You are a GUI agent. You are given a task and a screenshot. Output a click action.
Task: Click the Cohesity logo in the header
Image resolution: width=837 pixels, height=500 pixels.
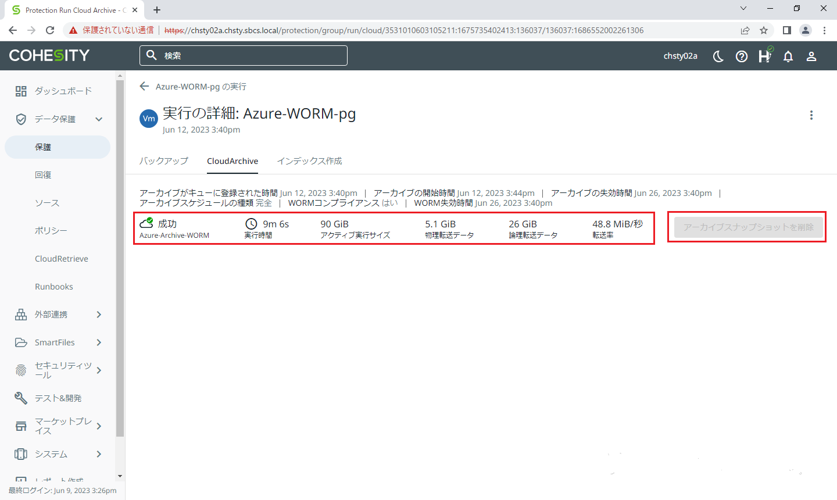tap(49, 55)
